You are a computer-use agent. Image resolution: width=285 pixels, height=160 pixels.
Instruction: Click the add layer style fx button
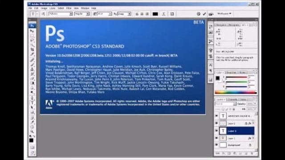223,154
